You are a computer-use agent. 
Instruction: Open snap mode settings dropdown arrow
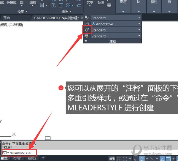pos(130,159)
